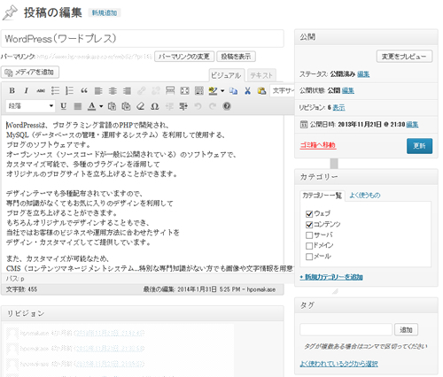Check the ドメイン category checkbox
The image size is (443, 377).
click(309, 246)
